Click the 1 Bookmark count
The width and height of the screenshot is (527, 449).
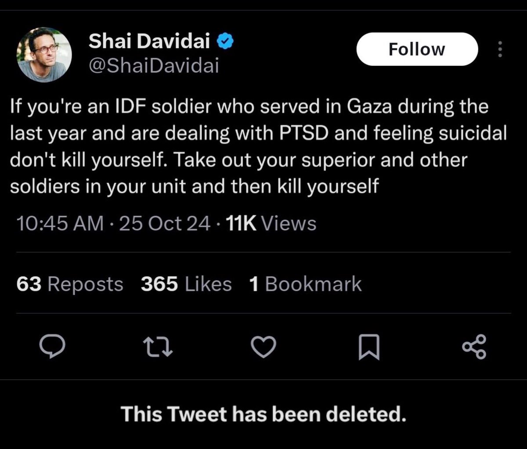pos(305,284)
